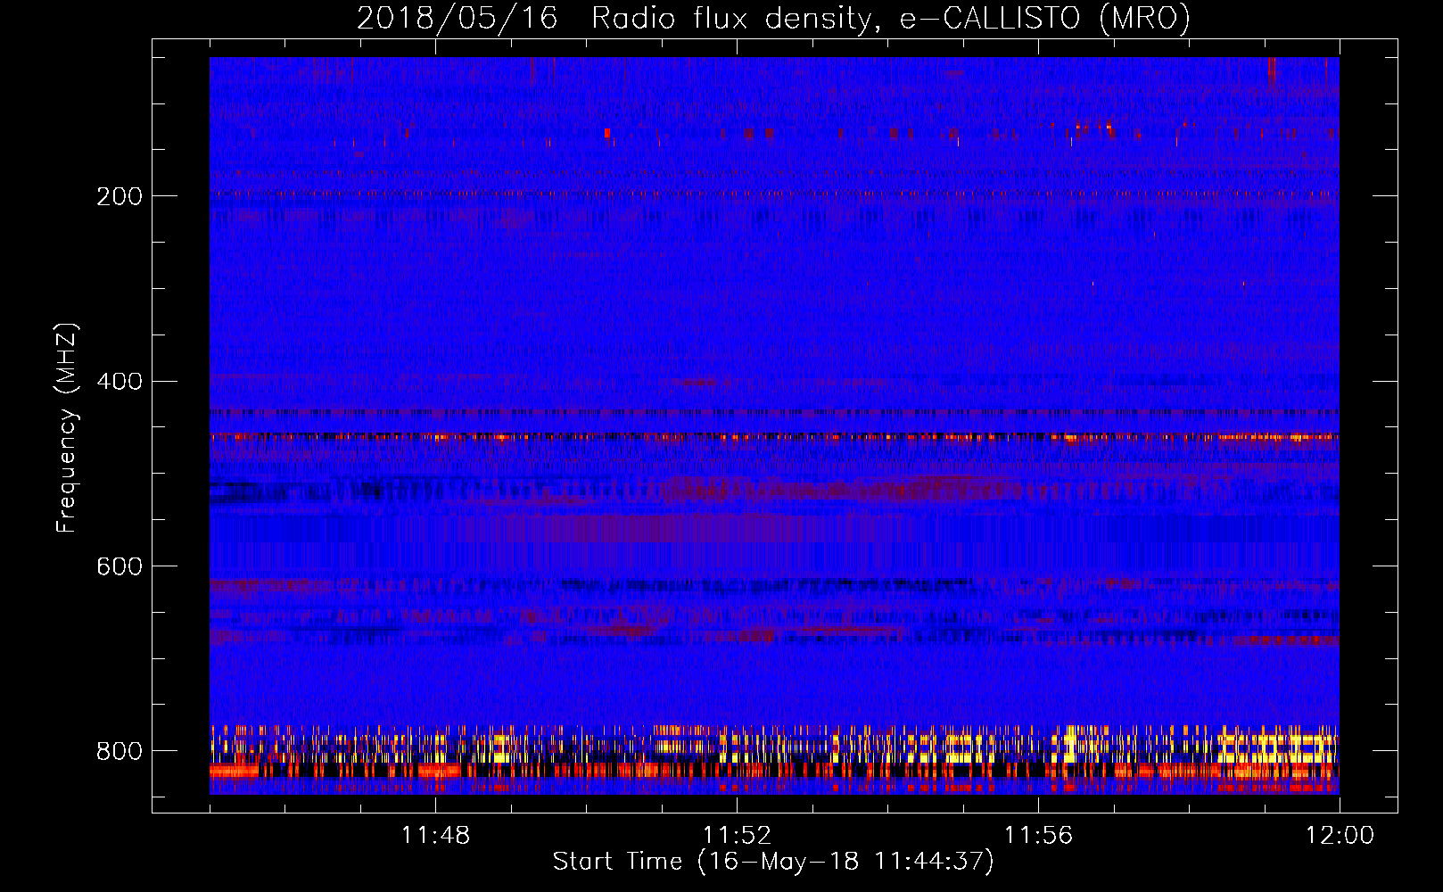
Task: Click the 11:52 time tick label
Action: [x=737, y=836]
